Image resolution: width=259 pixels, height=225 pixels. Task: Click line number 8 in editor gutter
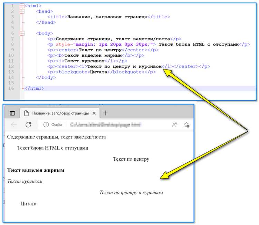pyautogui.click(x=12, y=44)
